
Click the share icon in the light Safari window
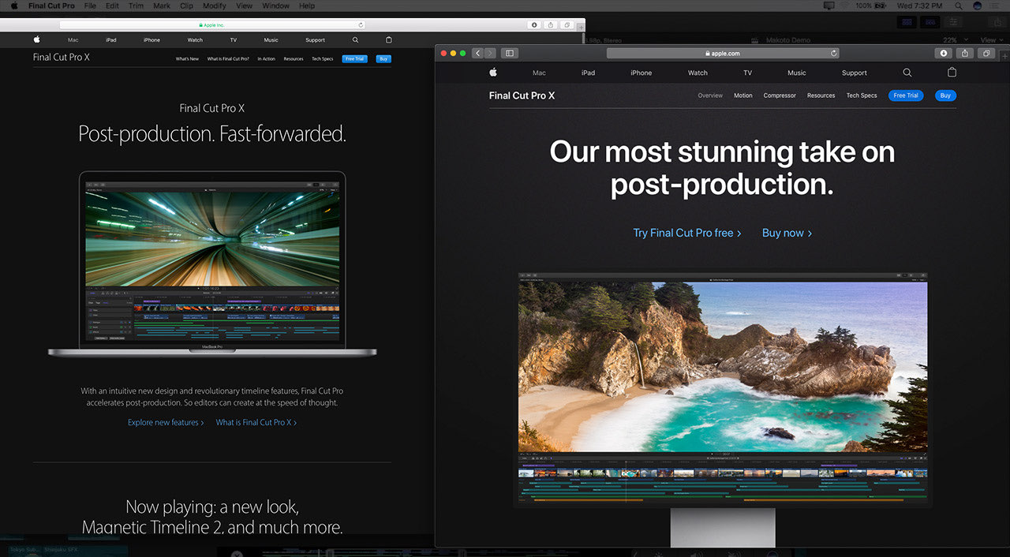(x=551, y=25)
